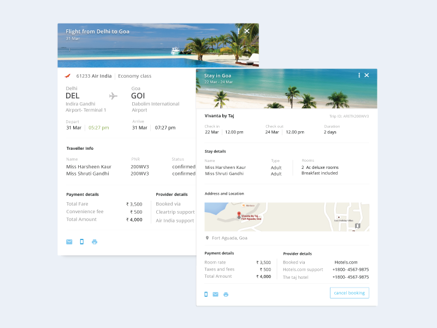Select the confirmed status for Miss Harsheen Kaur
The height and width of the screenshot is (328, 437).
click(x=183, y=166)
